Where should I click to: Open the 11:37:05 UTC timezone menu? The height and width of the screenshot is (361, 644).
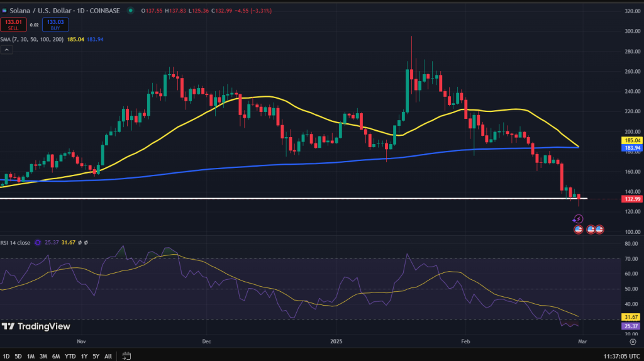click(622, 356)
